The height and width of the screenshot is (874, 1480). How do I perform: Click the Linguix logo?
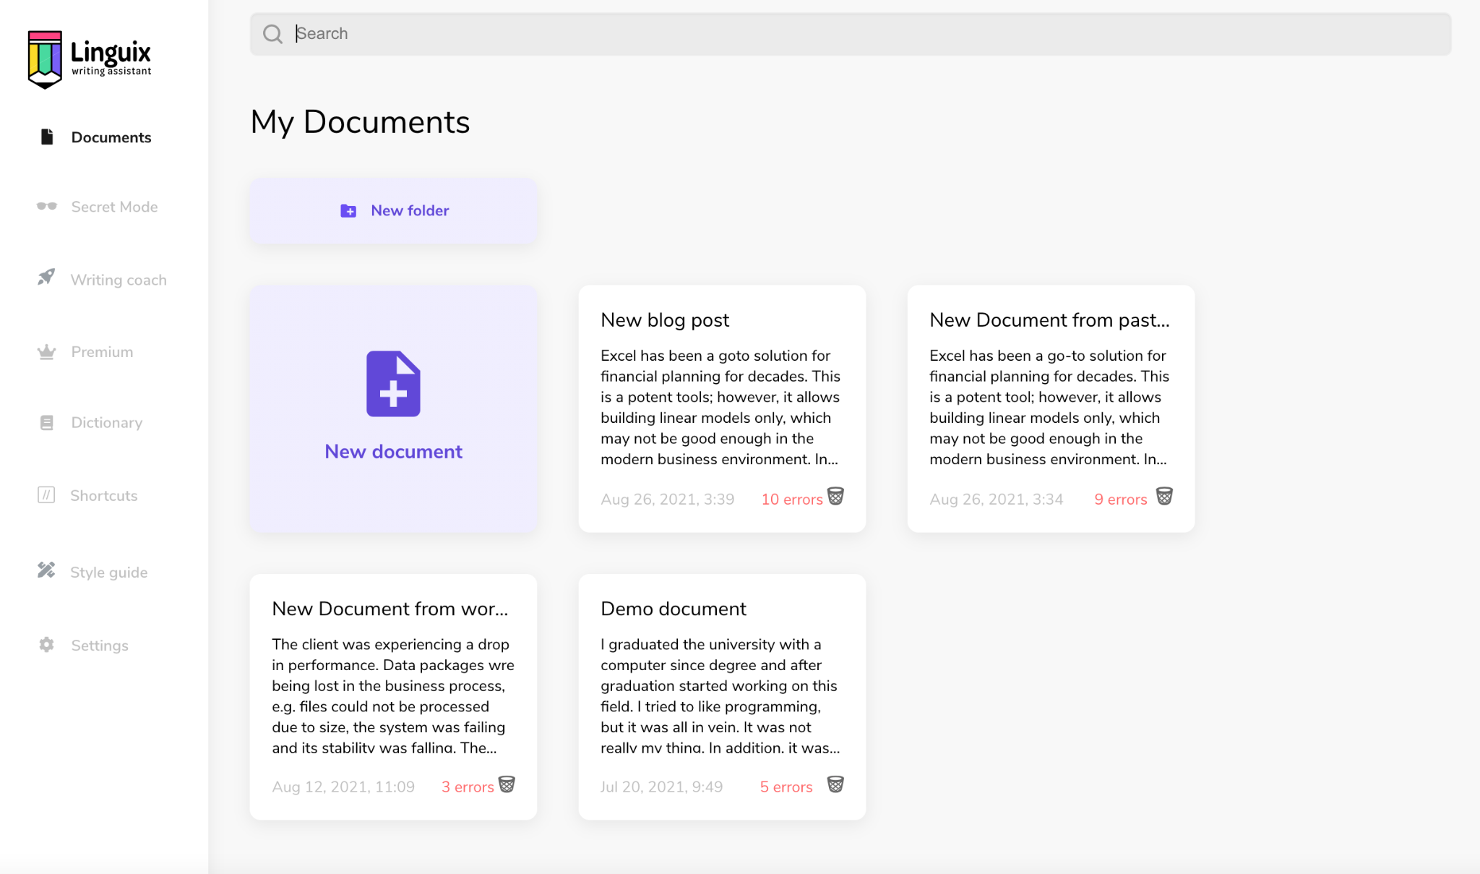tap(89, 59)
